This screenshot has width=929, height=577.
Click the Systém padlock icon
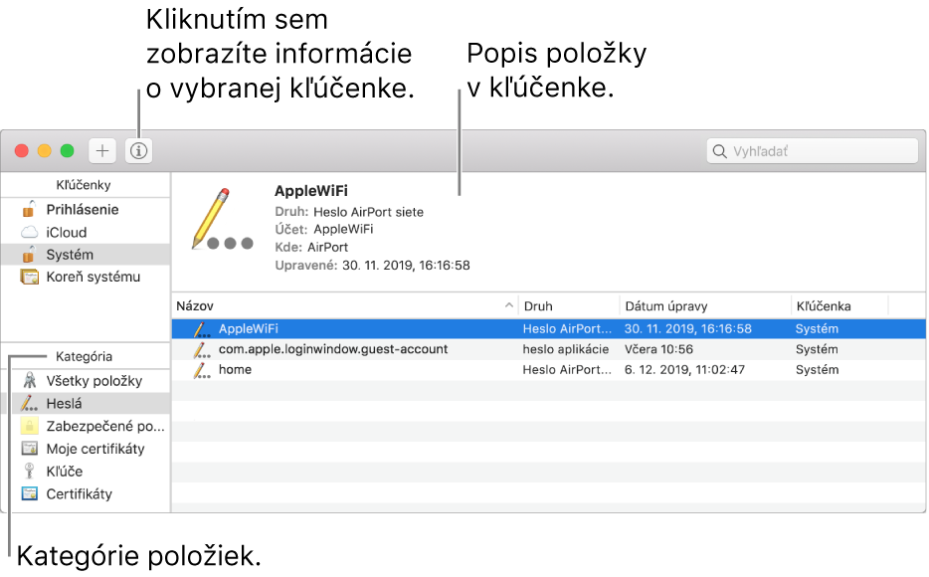[x=29, y=254]
